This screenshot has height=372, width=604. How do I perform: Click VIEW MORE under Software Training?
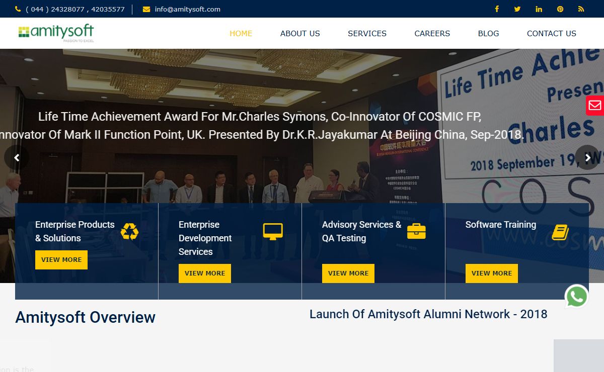click(492, 273)
